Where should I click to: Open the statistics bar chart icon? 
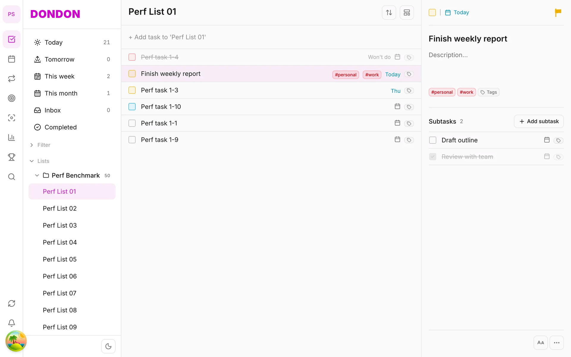click(12, 137)
